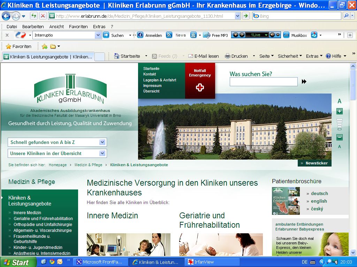Open the Bearbeiten menu

(33, 26)
